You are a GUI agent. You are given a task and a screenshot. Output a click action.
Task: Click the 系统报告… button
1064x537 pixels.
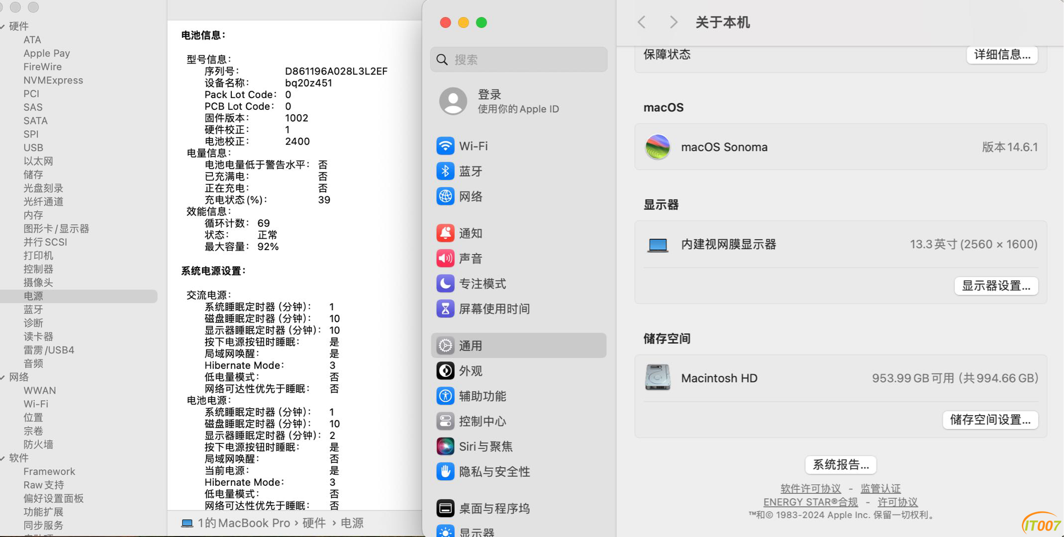point(841,465)
